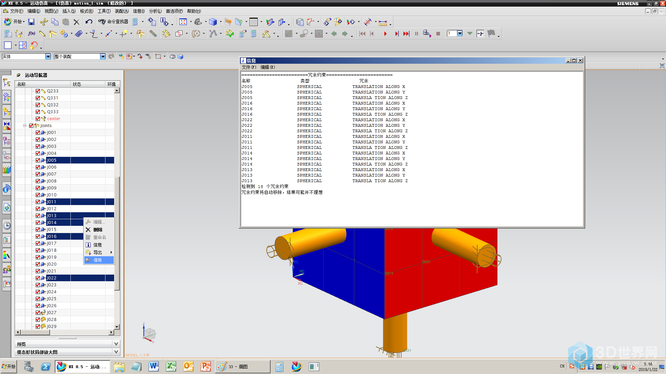Click the 状态 column header
Screen dimensions: 666x374
(88, 84)
